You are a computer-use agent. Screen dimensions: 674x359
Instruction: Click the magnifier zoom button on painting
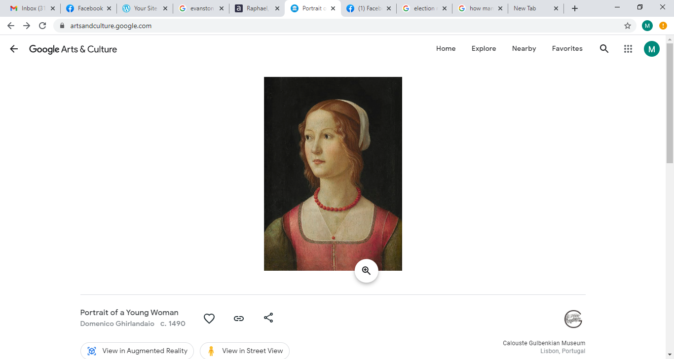[x=366, y=271]
